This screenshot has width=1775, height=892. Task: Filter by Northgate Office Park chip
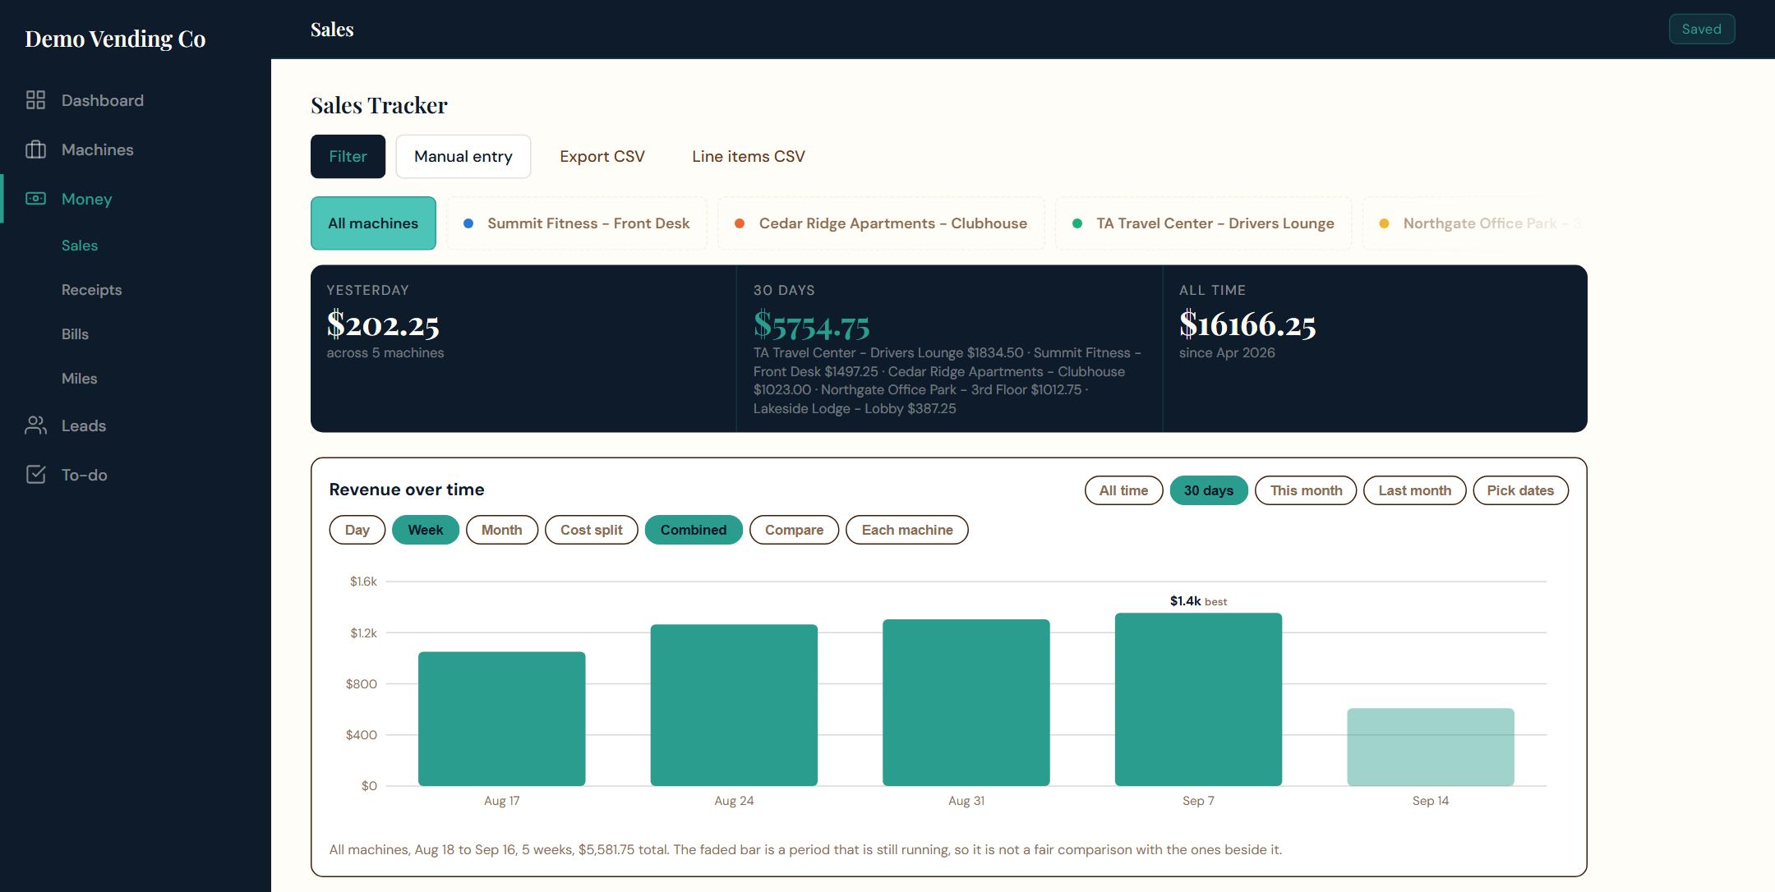tap(1475, 223)
